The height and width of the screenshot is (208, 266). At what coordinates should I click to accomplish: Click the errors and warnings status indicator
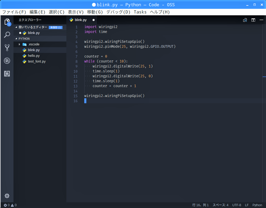click(x=10, y=205)
